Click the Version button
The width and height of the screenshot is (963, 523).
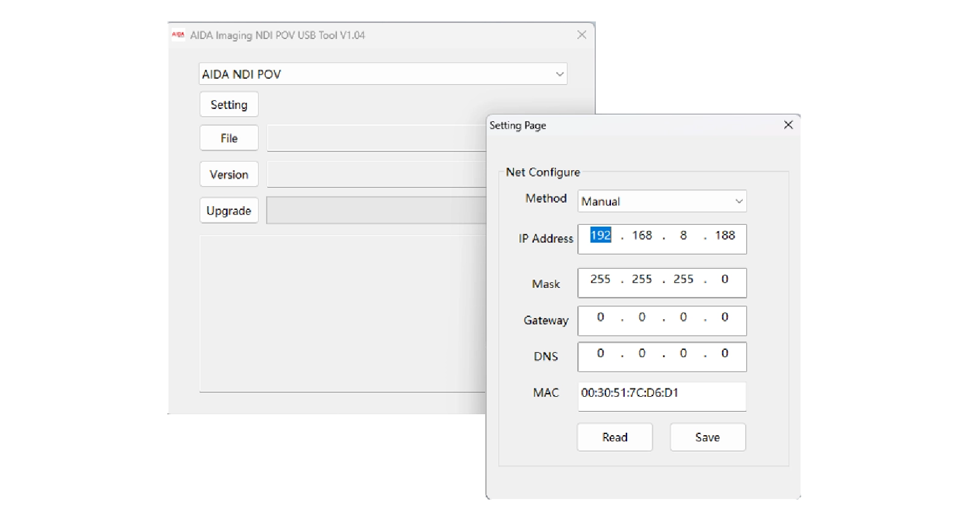pos(229,174)
